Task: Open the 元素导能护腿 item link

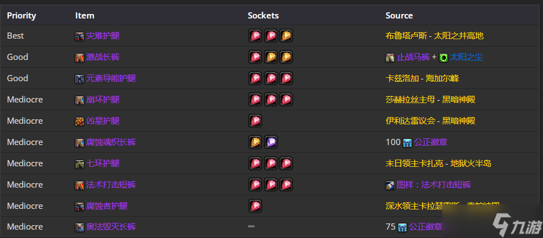Action: [111, 78]
